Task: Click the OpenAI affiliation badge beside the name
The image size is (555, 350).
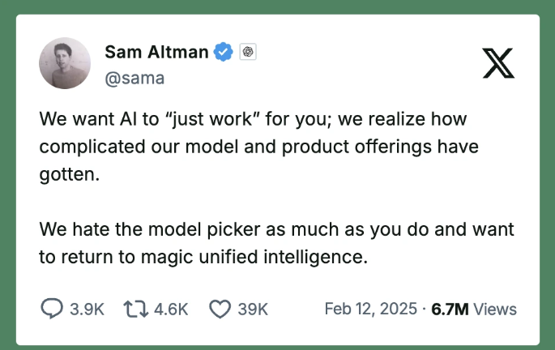Action: click(x=248, y=53)
